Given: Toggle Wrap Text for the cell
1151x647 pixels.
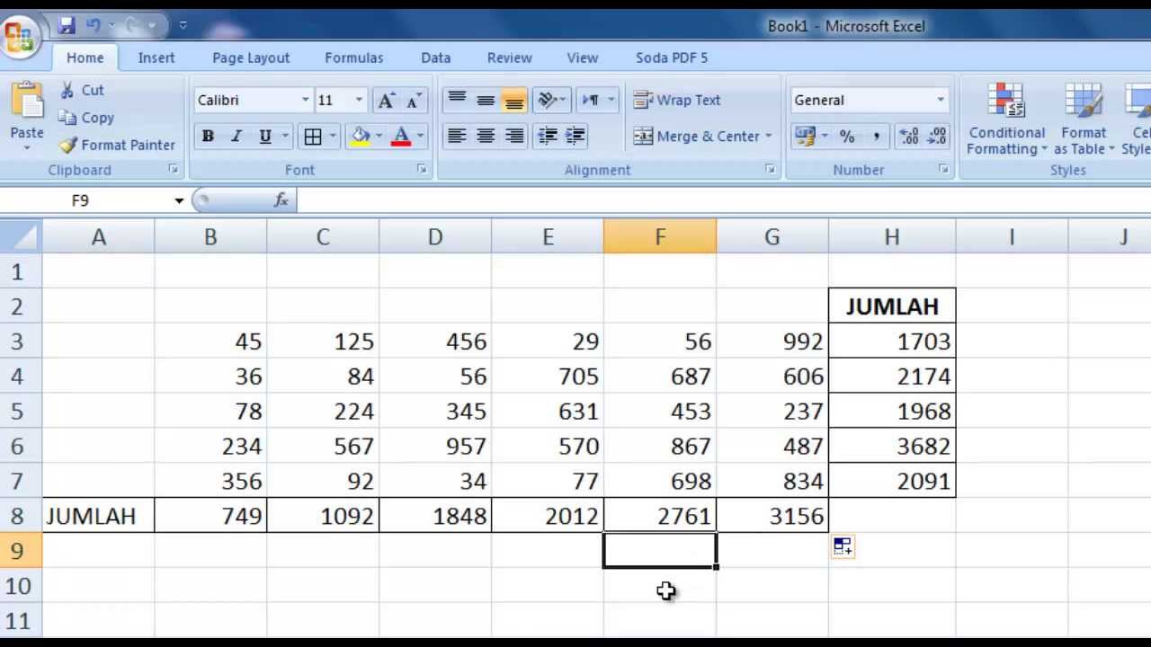Looking at the screenshot, I should [x=678, y=100].
